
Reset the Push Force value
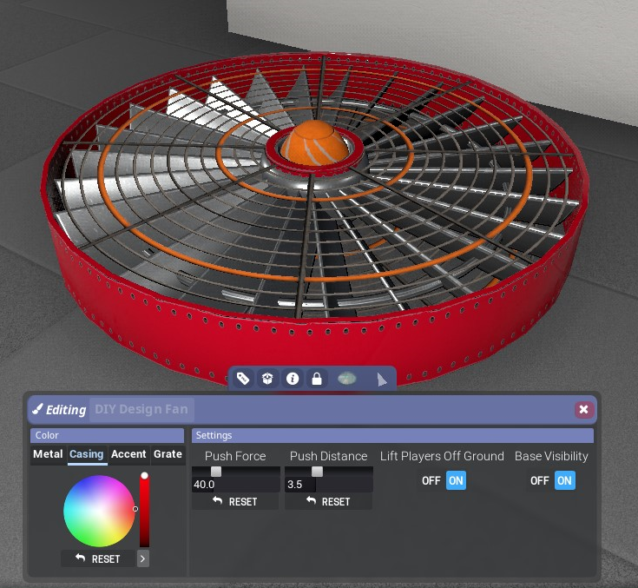point(235,502)
